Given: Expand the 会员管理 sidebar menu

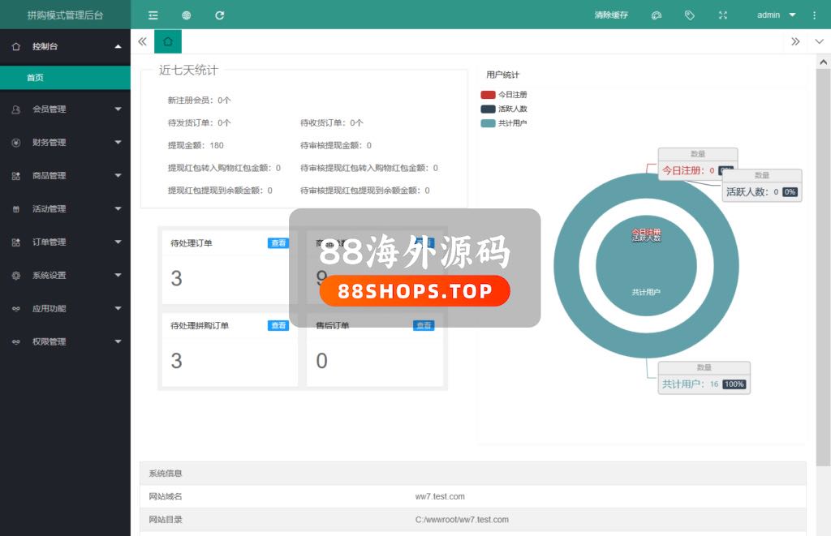Looking at the screenshot, I should click(x=65, y=109).
